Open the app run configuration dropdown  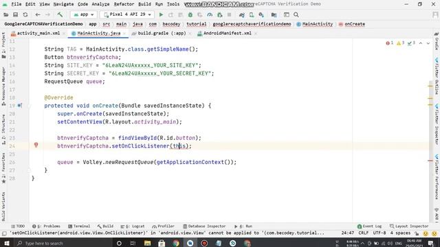point(84,14)
